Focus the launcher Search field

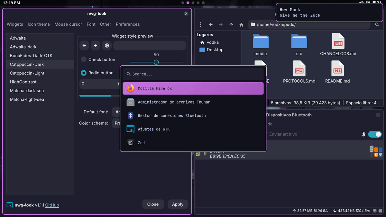[193, 74]
